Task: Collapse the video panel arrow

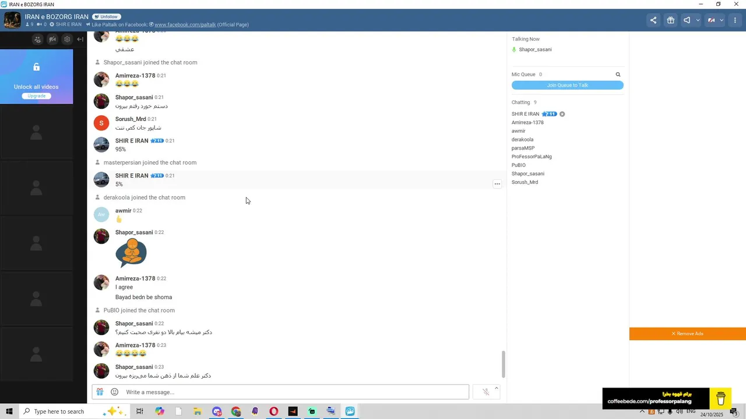Action: point(80,40)
